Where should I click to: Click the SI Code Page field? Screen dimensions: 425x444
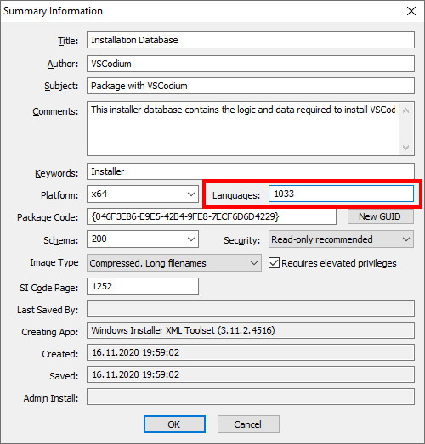[x=143, y=286]
